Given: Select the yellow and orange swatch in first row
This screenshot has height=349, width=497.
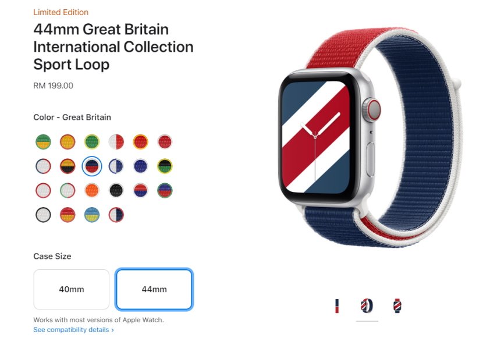Looking at the screenshot, I should pos(68,141).
